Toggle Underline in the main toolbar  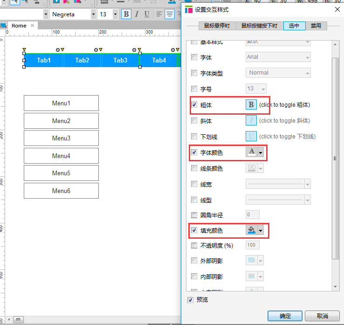[x=147, y=14]
